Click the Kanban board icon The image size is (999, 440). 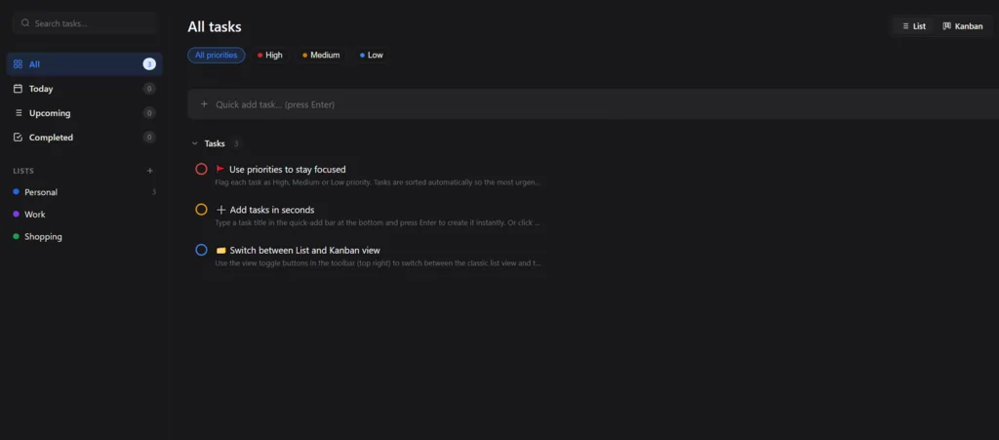coord(946,26)
